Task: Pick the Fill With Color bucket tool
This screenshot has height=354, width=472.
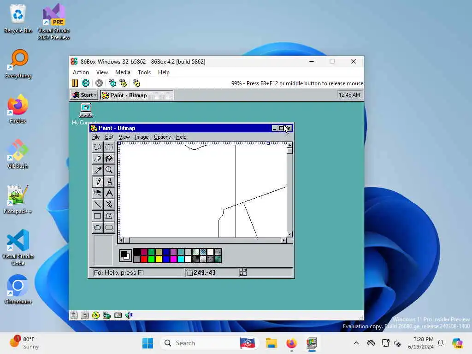Action: [x=109, y=159]
